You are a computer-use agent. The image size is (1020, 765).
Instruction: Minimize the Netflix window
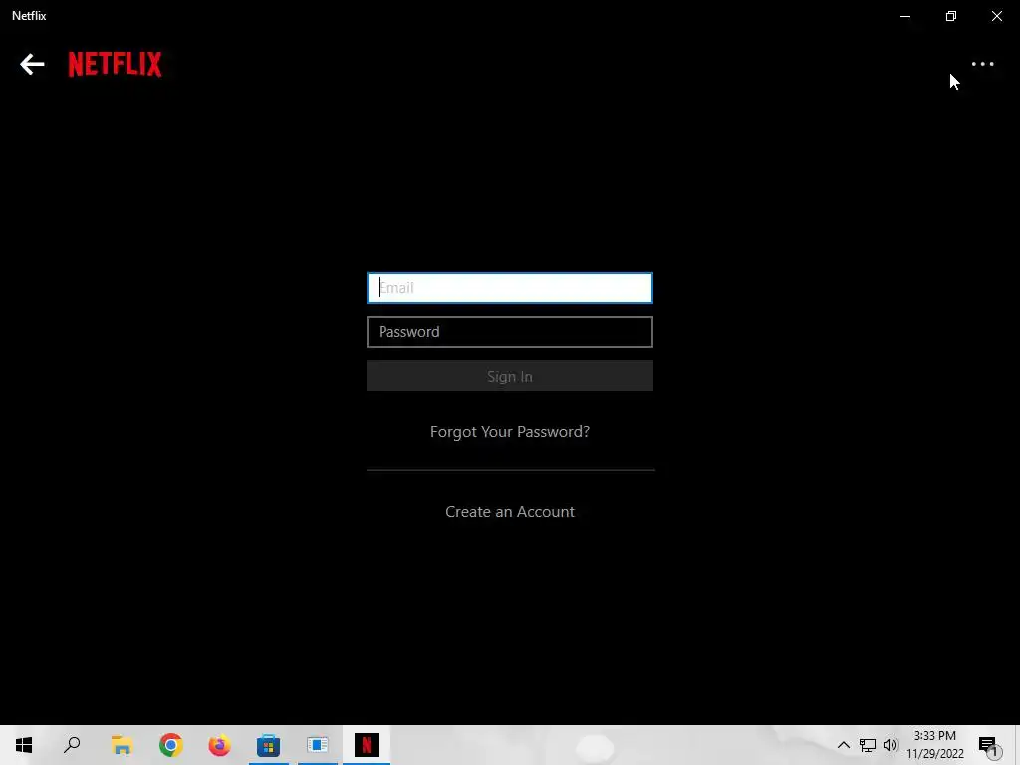pos(904,16)
